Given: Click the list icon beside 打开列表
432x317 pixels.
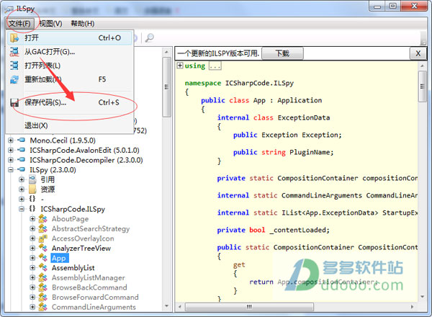Looking at the screenshot, I should click(x=14, y=66).
